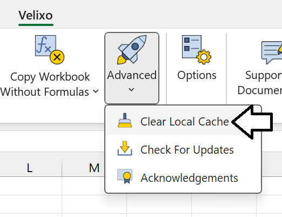282x217 pixels.
Task: Select the Velixo ribbon tab
Action: [x=36, y=16]
